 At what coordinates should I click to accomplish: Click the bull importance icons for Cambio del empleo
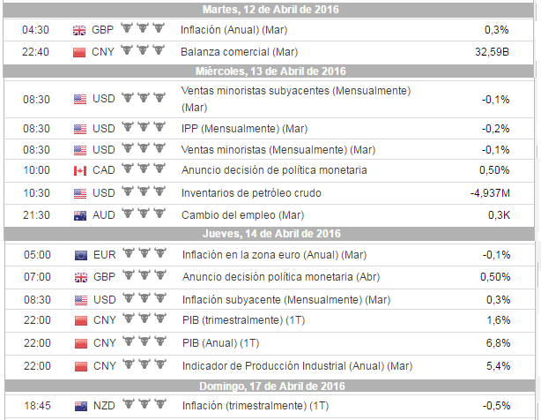pyautogui.click(x=144, y=214)
